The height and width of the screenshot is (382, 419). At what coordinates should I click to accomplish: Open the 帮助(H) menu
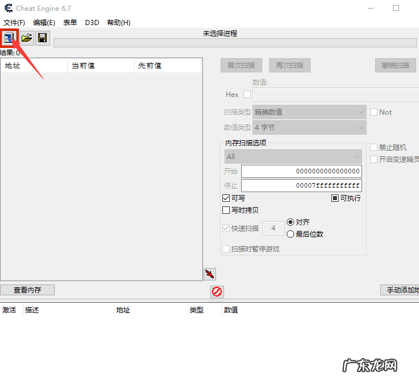119,23
